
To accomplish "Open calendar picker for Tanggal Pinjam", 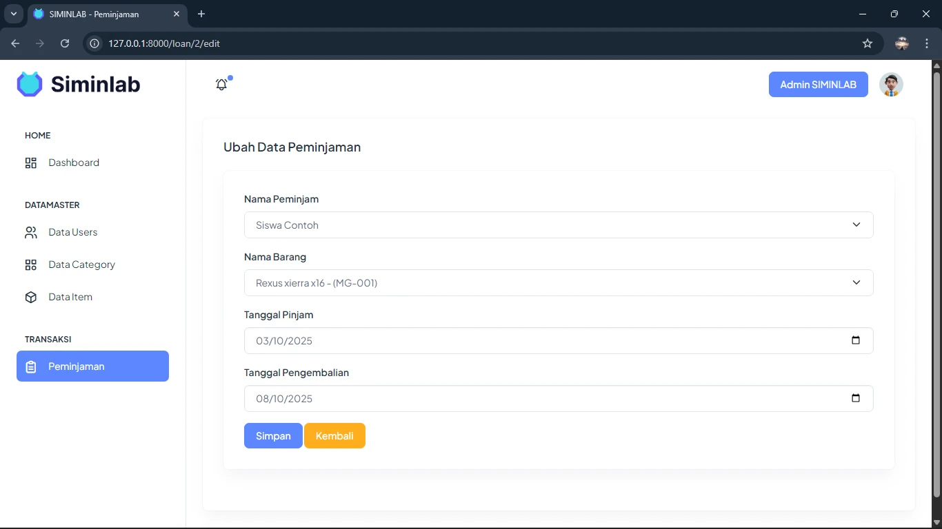I will point(856,340).
